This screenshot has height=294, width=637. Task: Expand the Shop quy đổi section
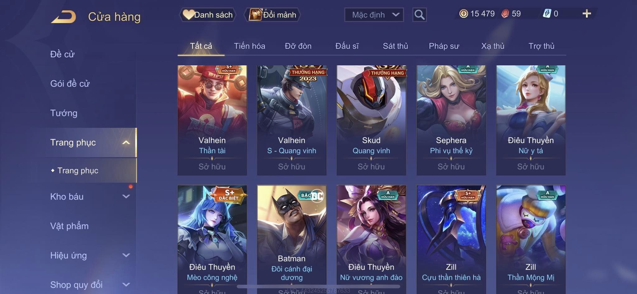click(126, 284)
